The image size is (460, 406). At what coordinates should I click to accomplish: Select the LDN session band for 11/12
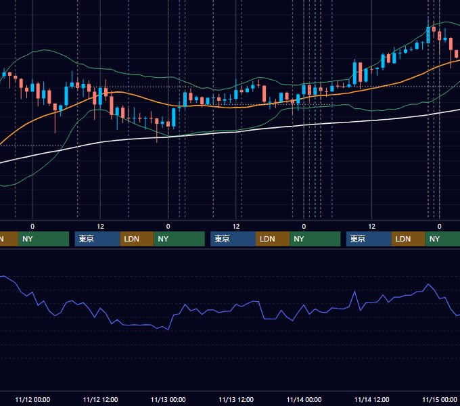[137, 239]
